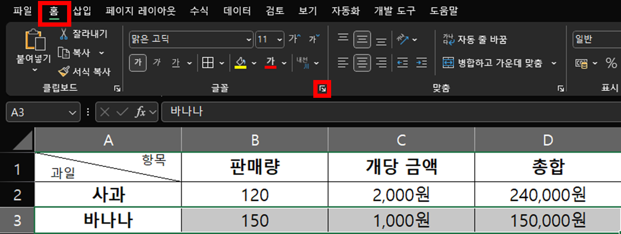Switch to the 삽입 tab
The image size is (621, 234).
(x=83, y=11)
